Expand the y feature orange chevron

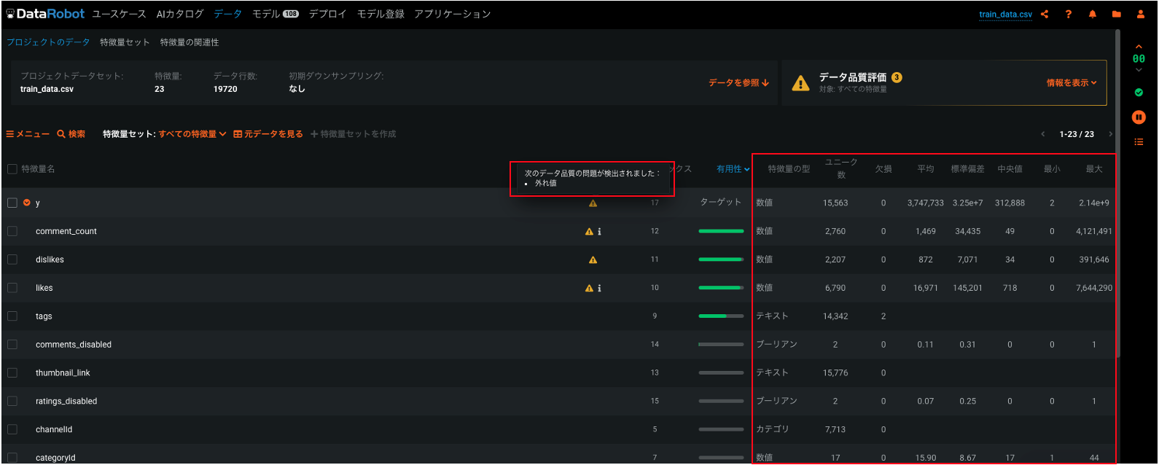[x=27, y=203]
